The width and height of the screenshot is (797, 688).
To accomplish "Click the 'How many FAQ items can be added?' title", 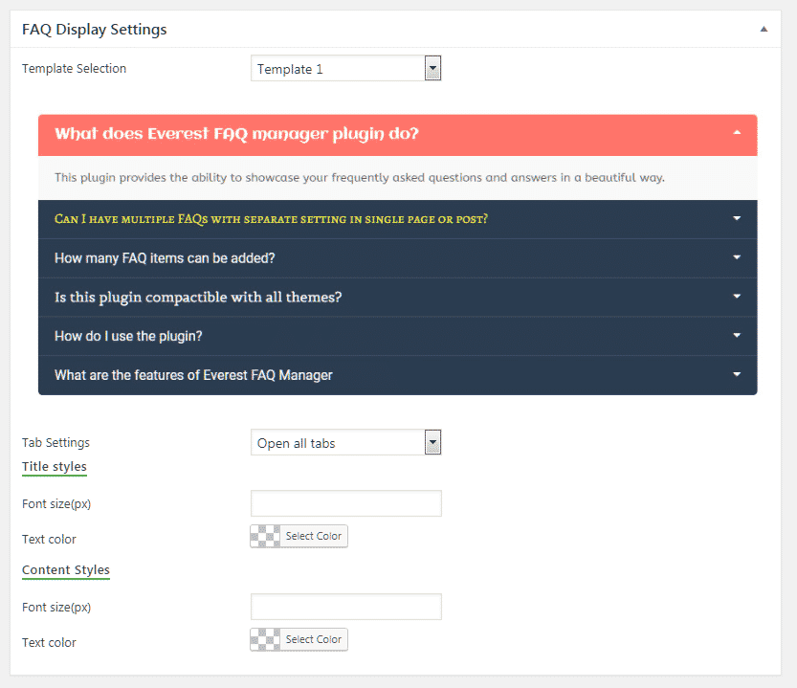I will [165, 257].
